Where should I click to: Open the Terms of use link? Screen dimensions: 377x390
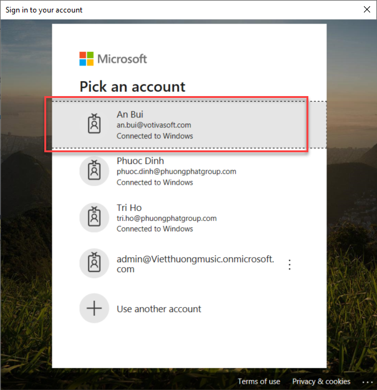259,381
